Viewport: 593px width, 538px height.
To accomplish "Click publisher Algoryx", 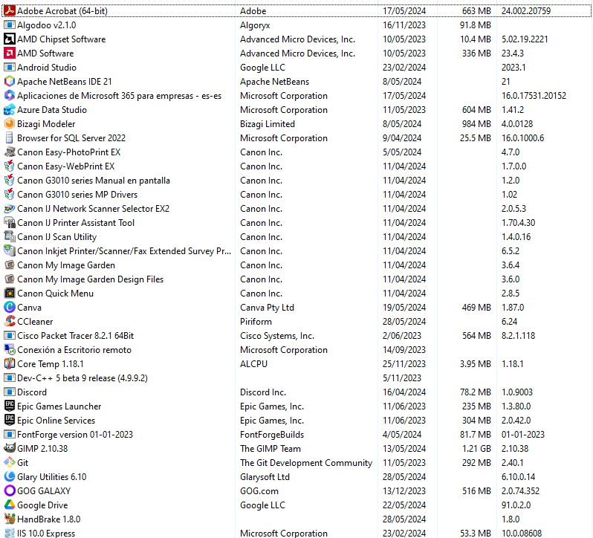I will coord(255,25).
